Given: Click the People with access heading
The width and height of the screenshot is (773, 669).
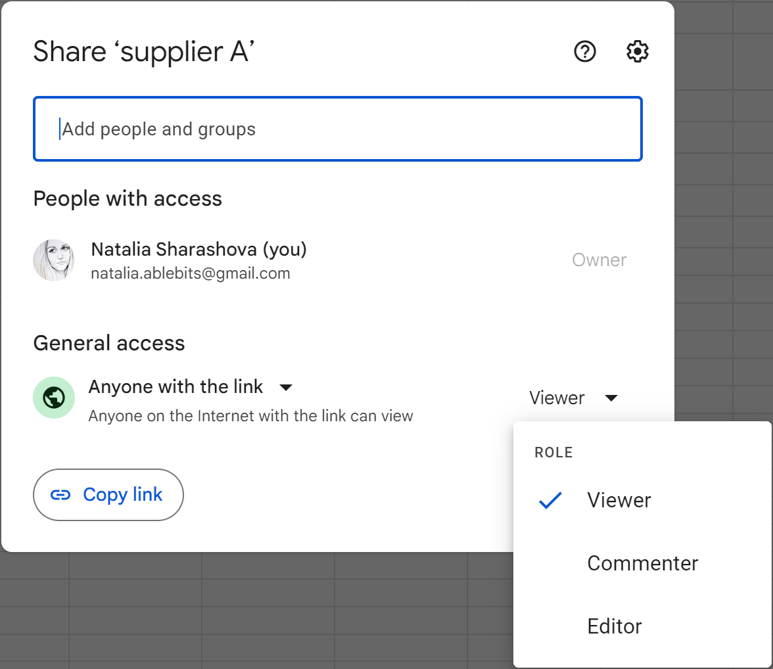Looking at the screenshot, I should 128,198.
